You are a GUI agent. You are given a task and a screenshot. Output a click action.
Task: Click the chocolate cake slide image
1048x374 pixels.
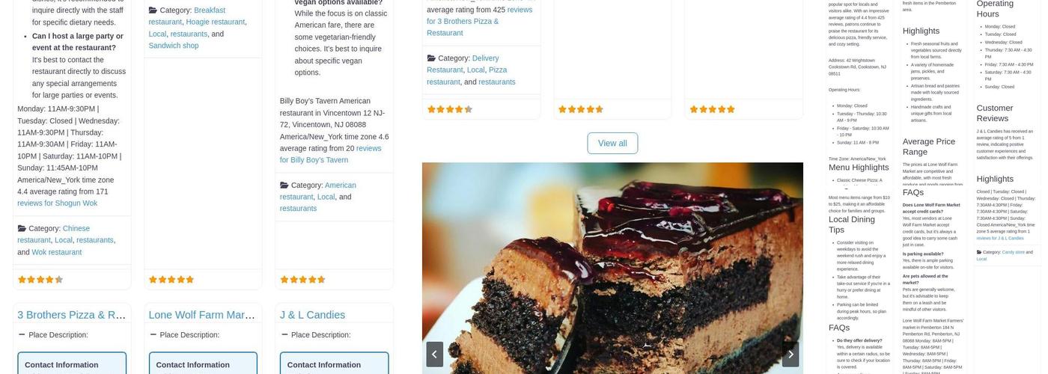[x=612, y=268]
